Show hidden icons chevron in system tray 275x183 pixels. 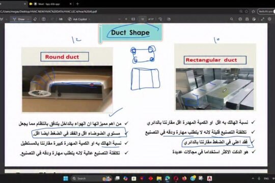(253, 178)
